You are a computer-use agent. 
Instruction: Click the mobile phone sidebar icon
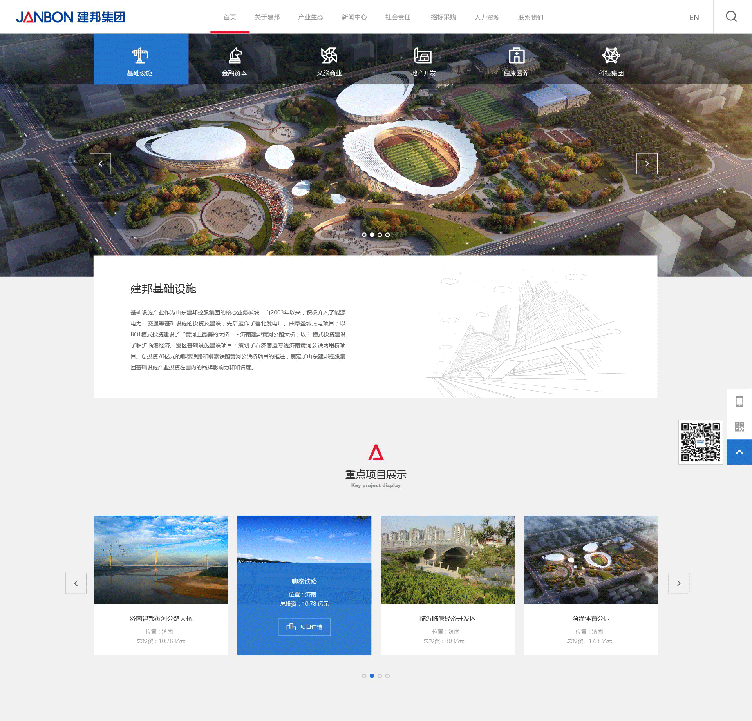pos(739,401)
